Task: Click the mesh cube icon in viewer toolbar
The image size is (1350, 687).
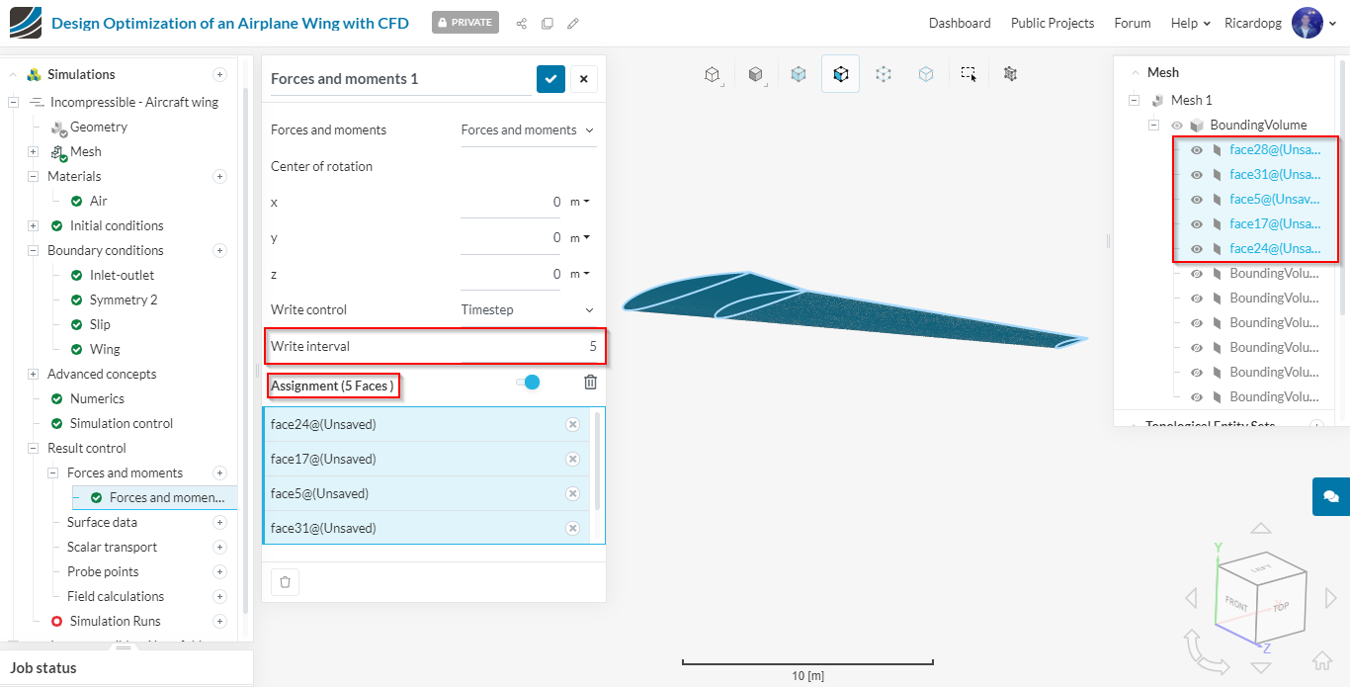Action: click(x=1010, y=74)
